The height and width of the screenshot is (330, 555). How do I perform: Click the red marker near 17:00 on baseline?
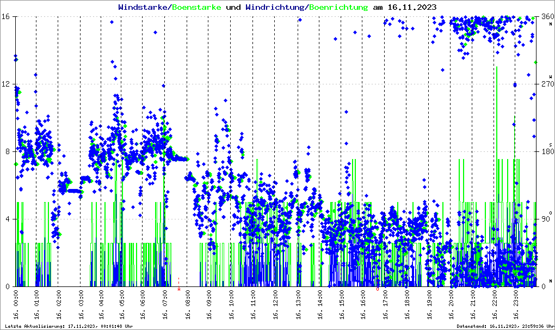pos(377,289)
